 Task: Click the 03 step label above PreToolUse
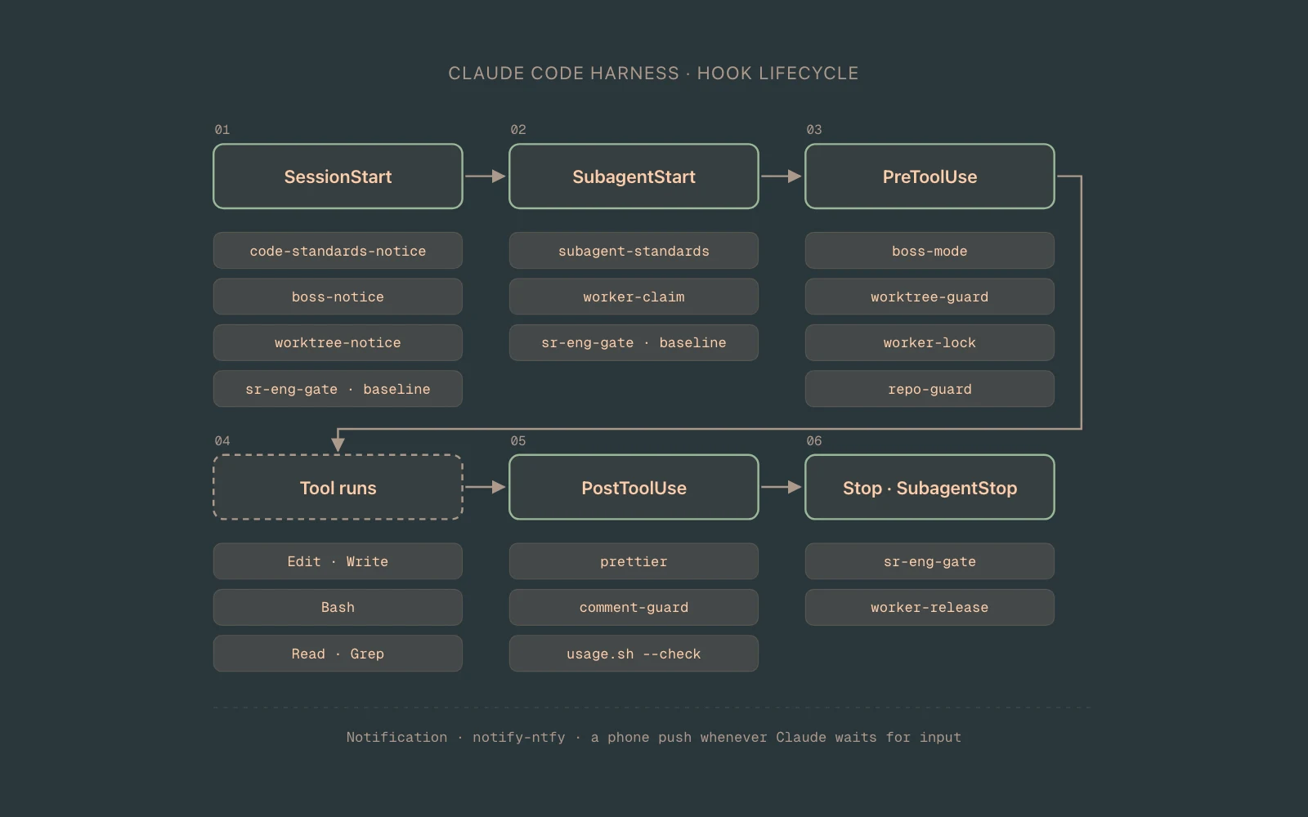click(x=814, y=129)
